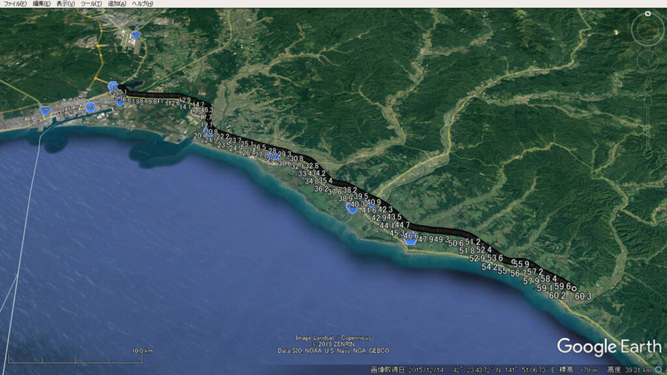Open the ヘルプ(H) menu
Screen dimensions: 667x375
pos(142,4)
